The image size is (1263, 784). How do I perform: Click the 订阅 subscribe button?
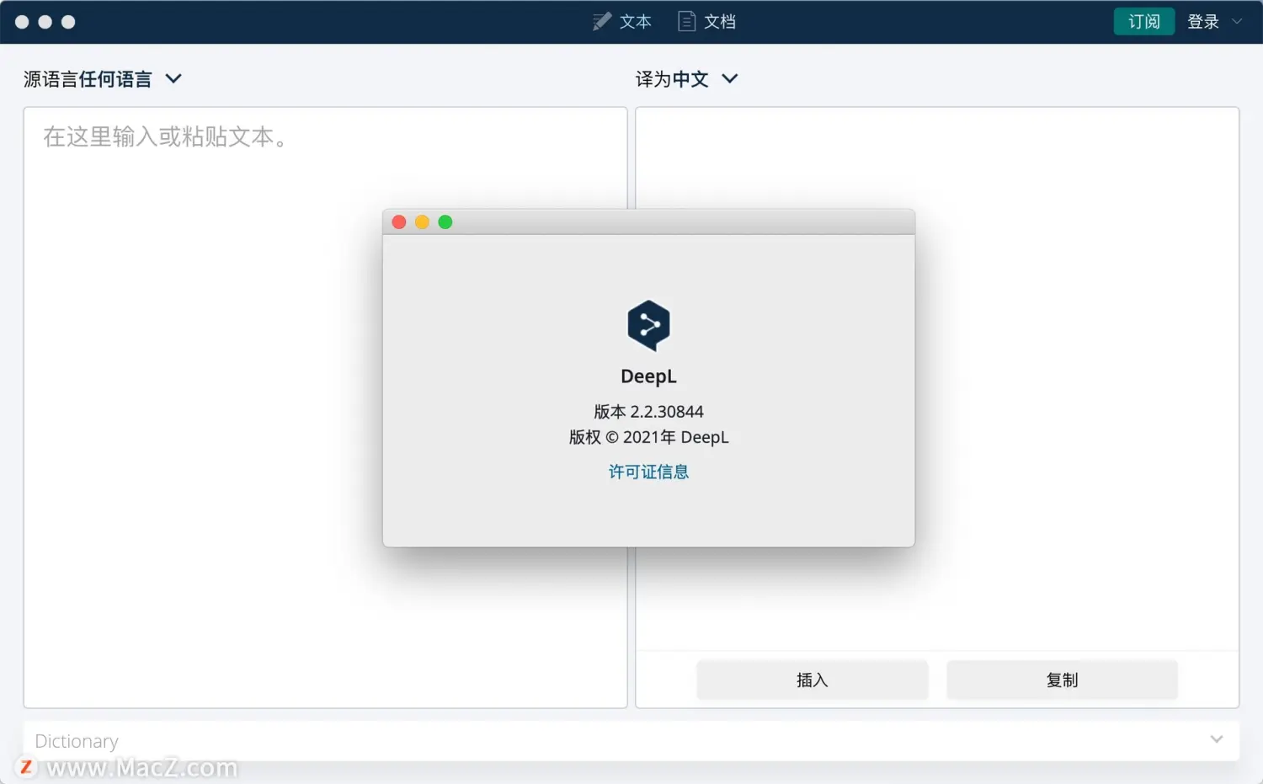[x=1143, y=21]
